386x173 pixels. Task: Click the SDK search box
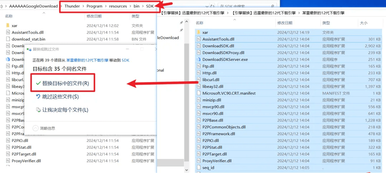click(247, 6)
